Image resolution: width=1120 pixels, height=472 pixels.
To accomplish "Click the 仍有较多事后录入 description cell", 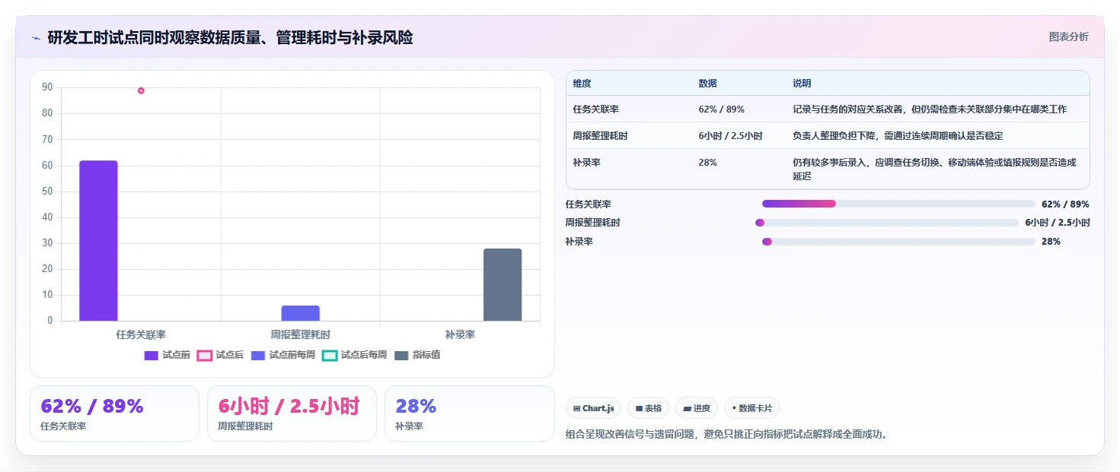I will 934,169.
